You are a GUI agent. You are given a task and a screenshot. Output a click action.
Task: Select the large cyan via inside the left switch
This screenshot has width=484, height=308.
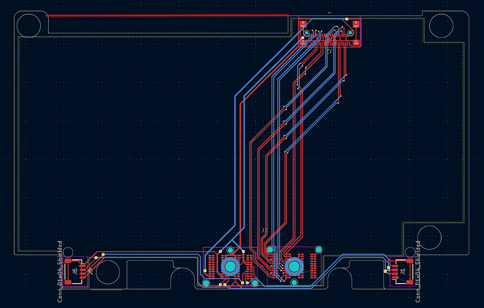[x=231, y=267]
